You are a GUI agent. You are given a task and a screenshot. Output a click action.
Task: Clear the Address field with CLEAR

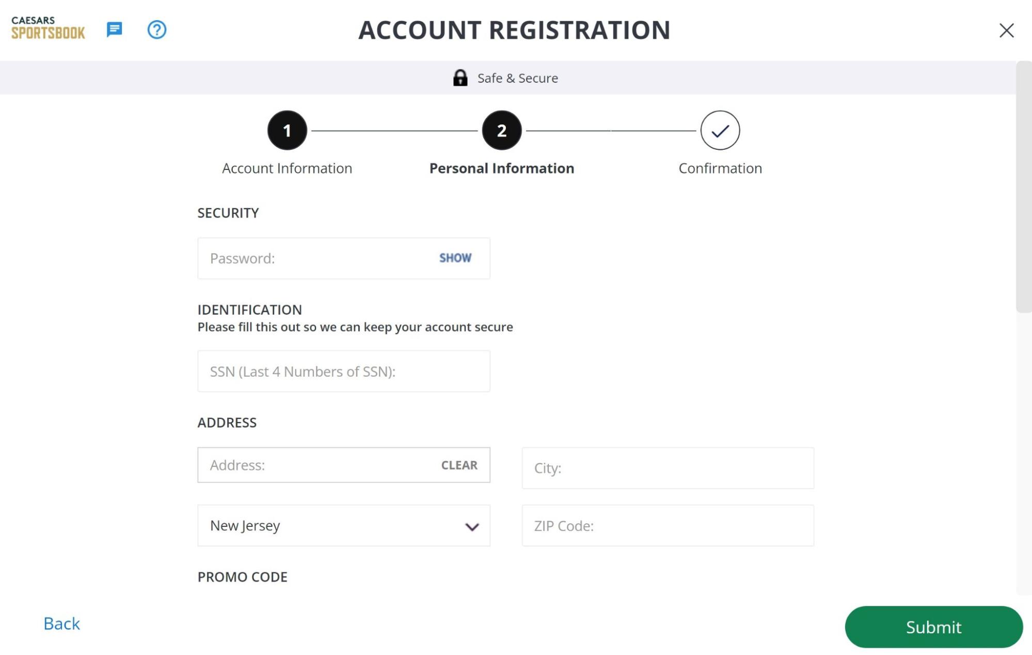(x=459, y=465)
